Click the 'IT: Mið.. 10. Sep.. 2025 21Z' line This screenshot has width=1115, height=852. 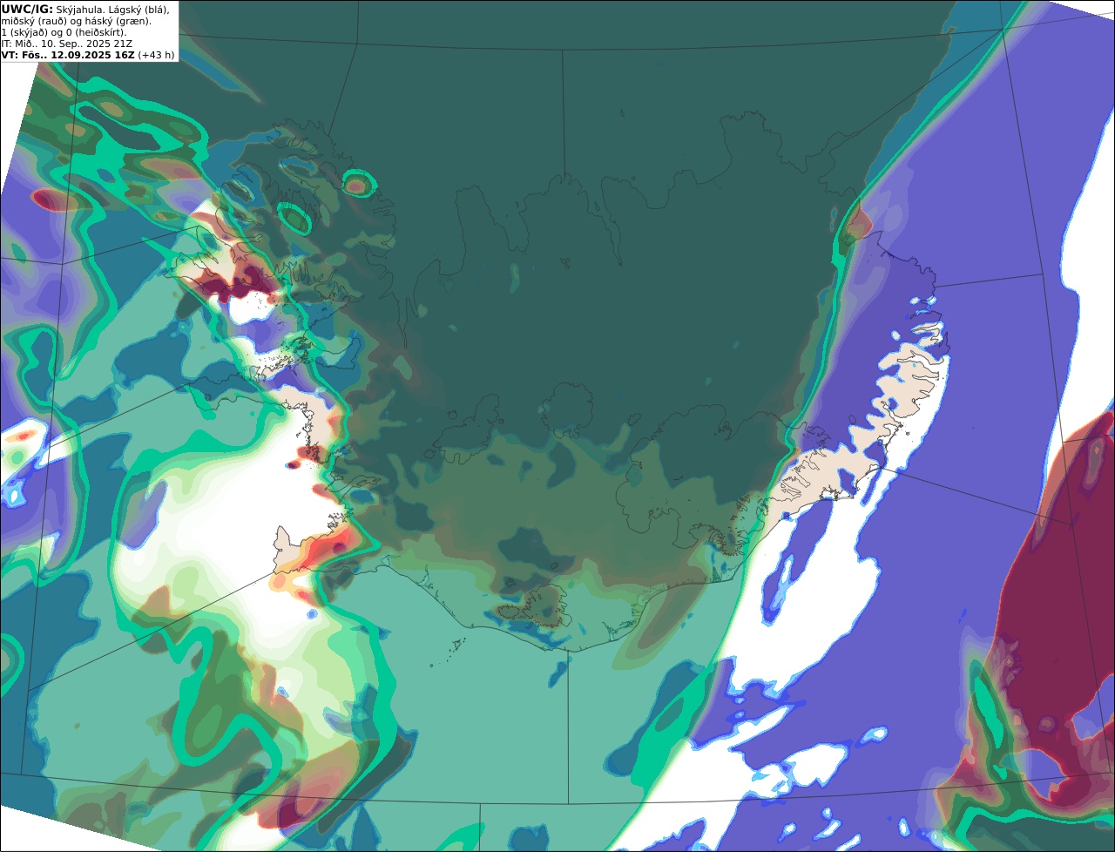[x=67, y=43]
